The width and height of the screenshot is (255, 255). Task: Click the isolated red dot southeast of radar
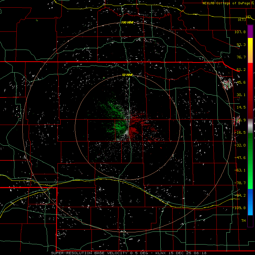click(161, 148)
